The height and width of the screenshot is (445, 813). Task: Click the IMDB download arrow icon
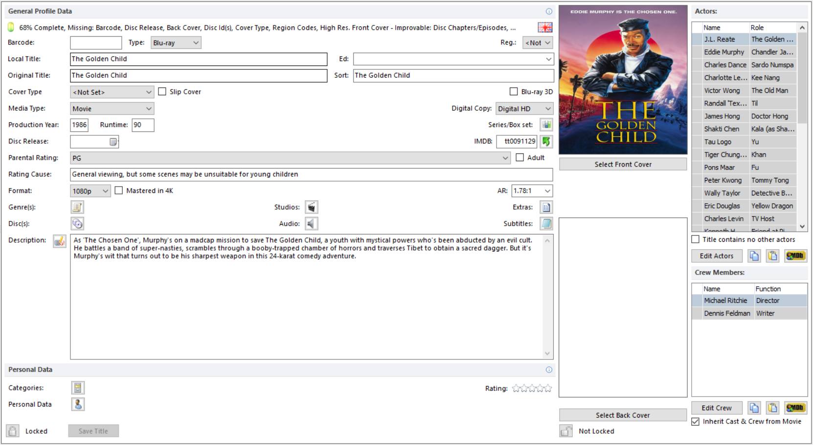point(546,141)
